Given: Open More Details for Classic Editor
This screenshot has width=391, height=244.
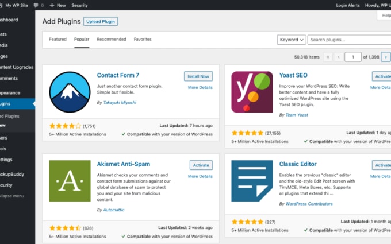Looking at the screenshot, I should pyautogui.click(x=381, y=176).
